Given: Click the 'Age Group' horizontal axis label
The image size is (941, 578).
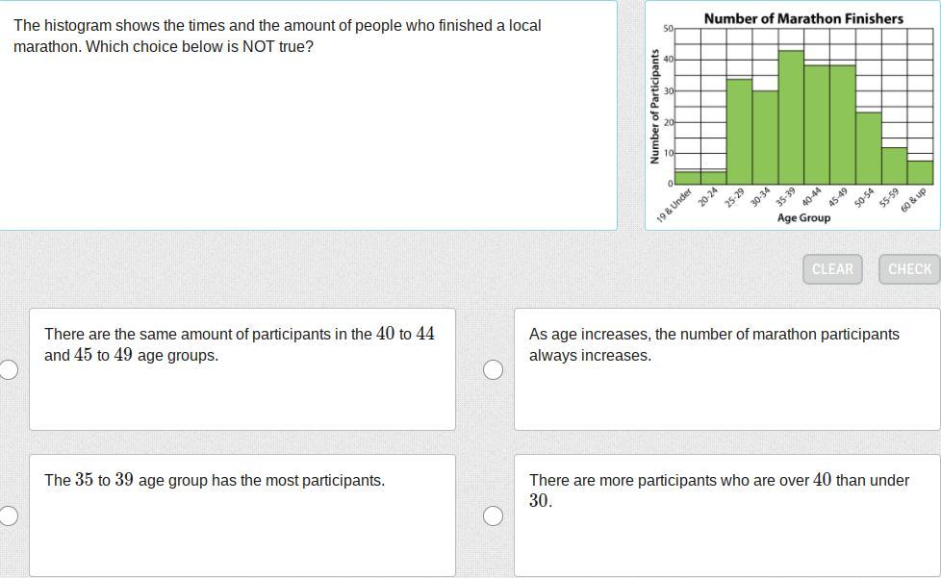Looking at the screenshot, I should pyautogui.click(x=803, y=218).
